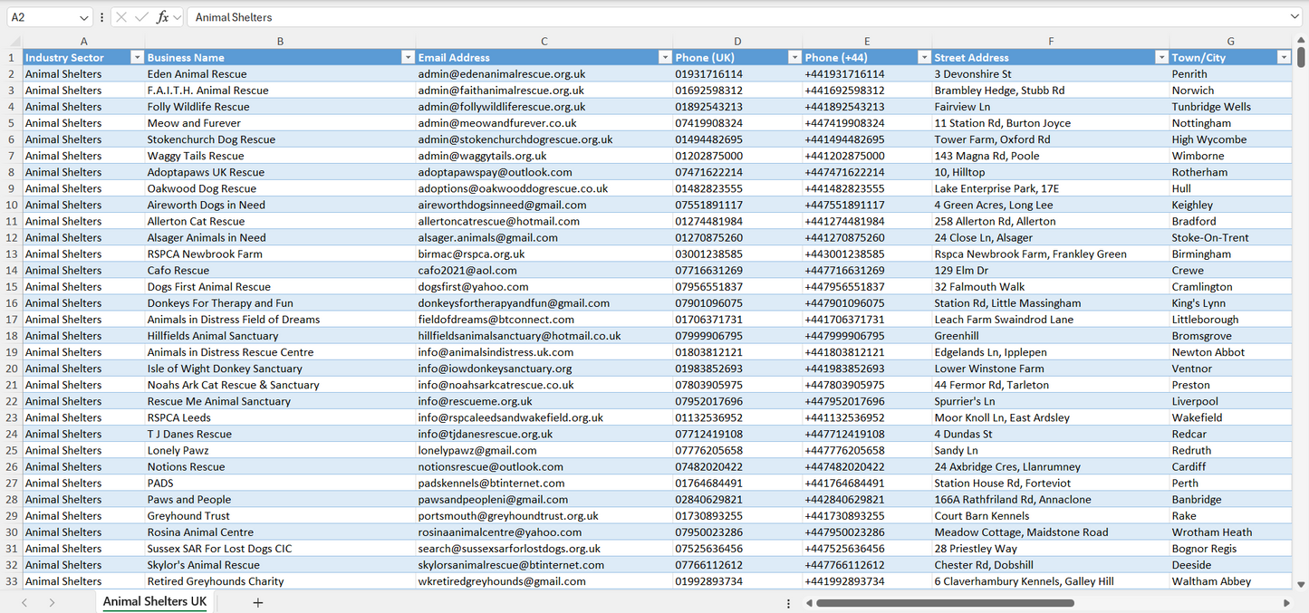Select column F header
Viewport: 1309px width, 613px height.
(x=1051, y=41)
